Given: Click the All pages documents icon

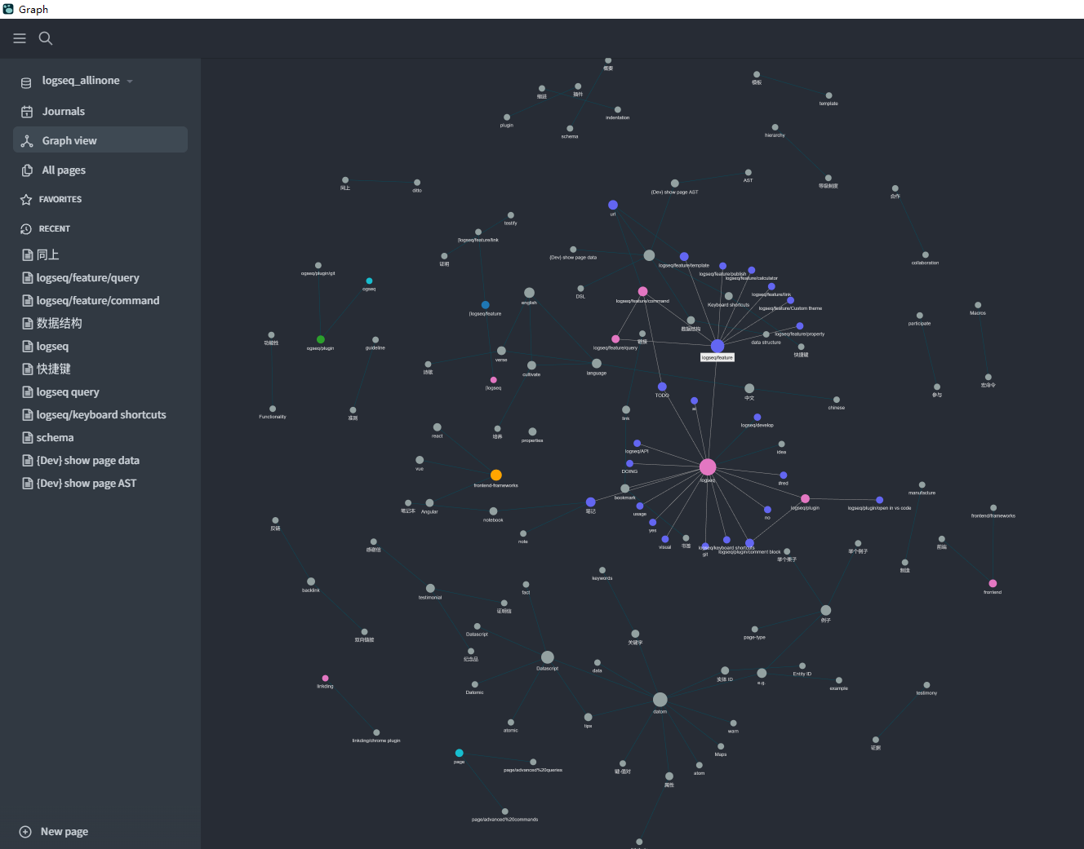Looking at the screenshot, I should (27, 170).
